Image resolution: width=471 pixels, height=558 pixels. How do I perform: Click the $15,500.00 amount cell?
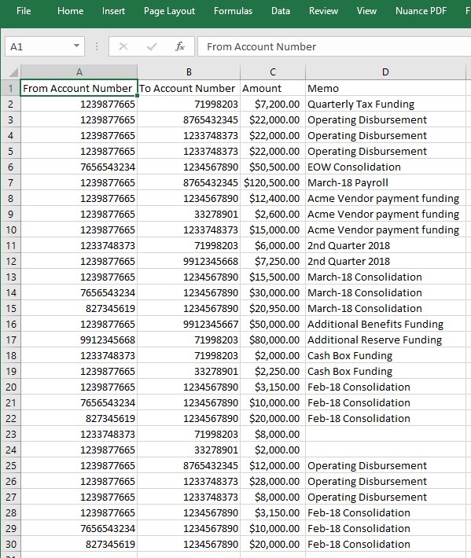(x=273, y=277)
